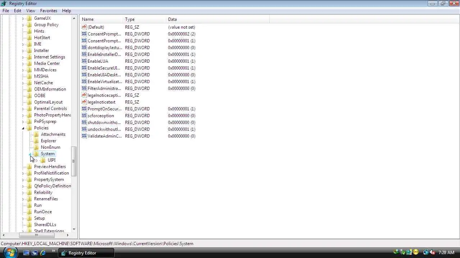Click the UIPI key folder icon

pos(43,160)
